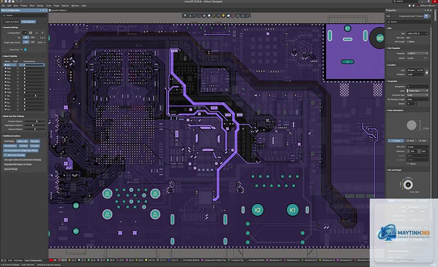Open the pad Template dropdown

click(x=417, y=54)
